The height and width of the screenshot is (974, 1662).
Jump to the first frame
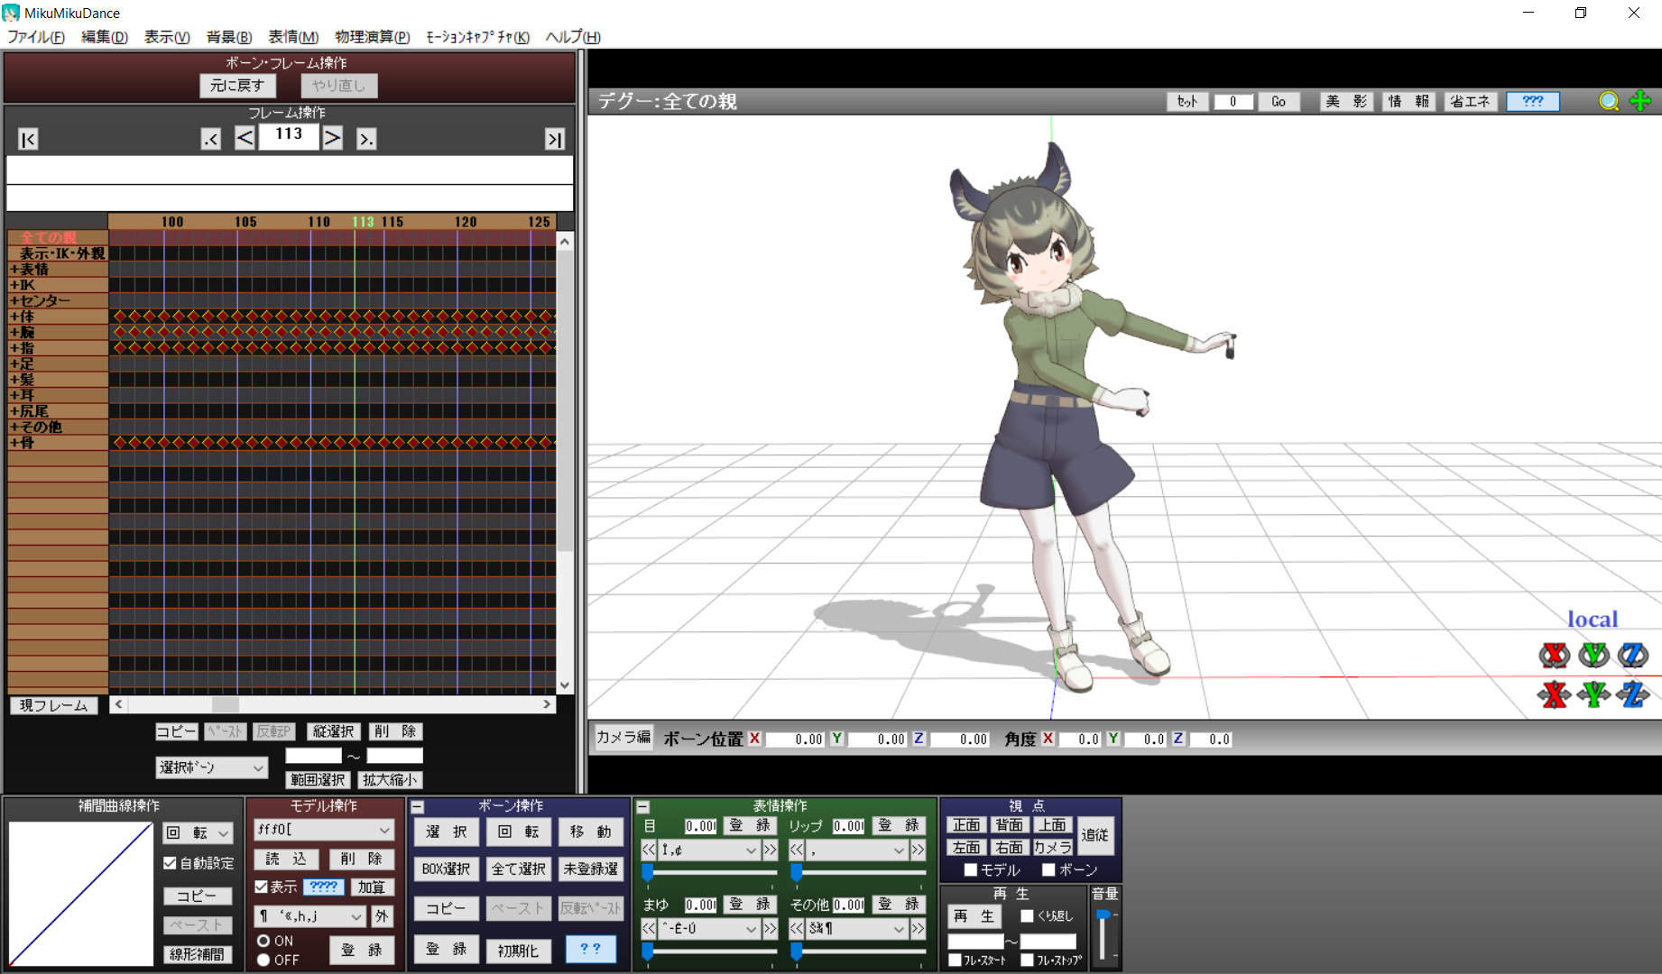pos(28,139)
